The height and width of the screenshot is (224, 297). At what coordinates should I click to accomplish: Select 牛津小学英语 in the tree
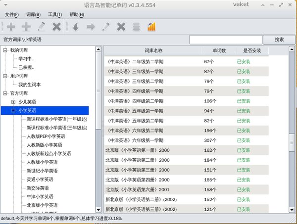[40, 197]
